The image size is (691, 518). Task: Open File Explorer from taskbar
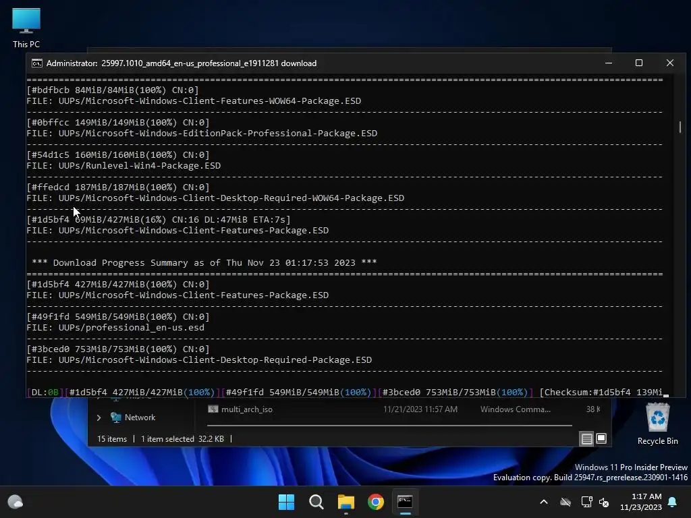346,502
